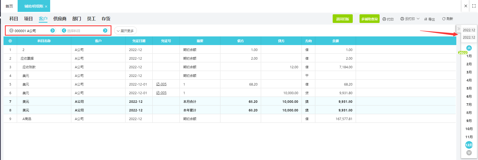This screenshot has width=478, height=160.
Task: Toggle fullscreen mode icon
Action: [x=474, y=6]
